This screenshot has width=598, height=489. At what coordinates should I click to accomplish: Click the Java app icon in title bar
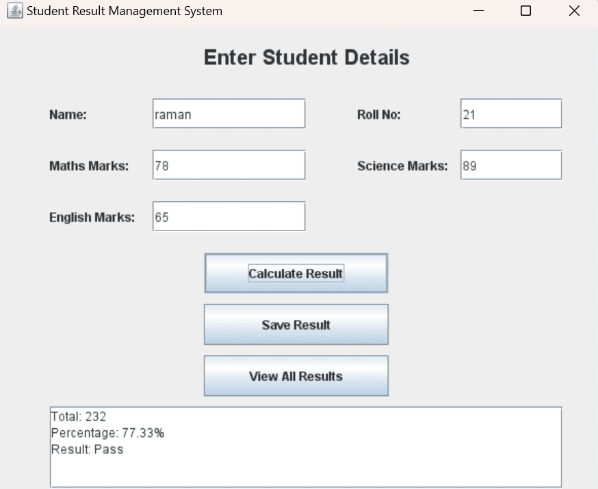tap(15, 11)
